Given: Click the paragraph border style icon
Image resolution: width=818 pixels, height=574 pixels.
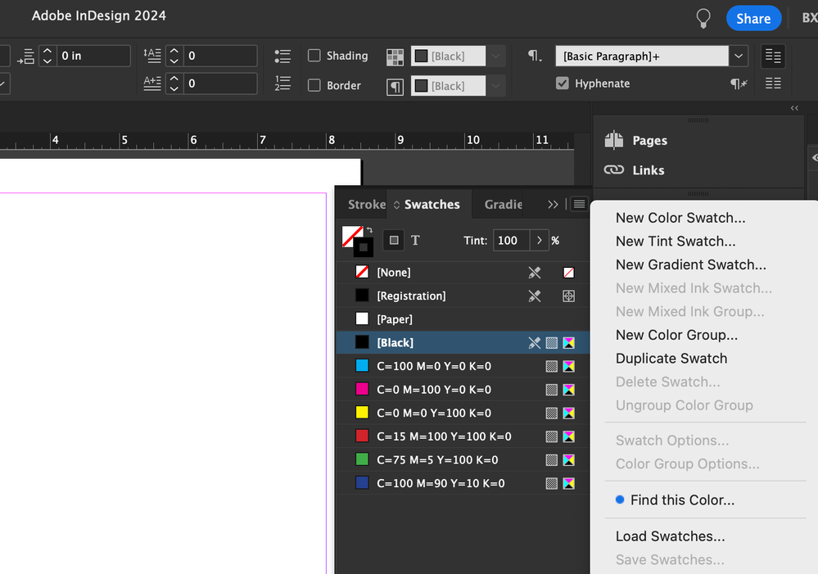Looking at the screenshot, I should pos(395,85).
